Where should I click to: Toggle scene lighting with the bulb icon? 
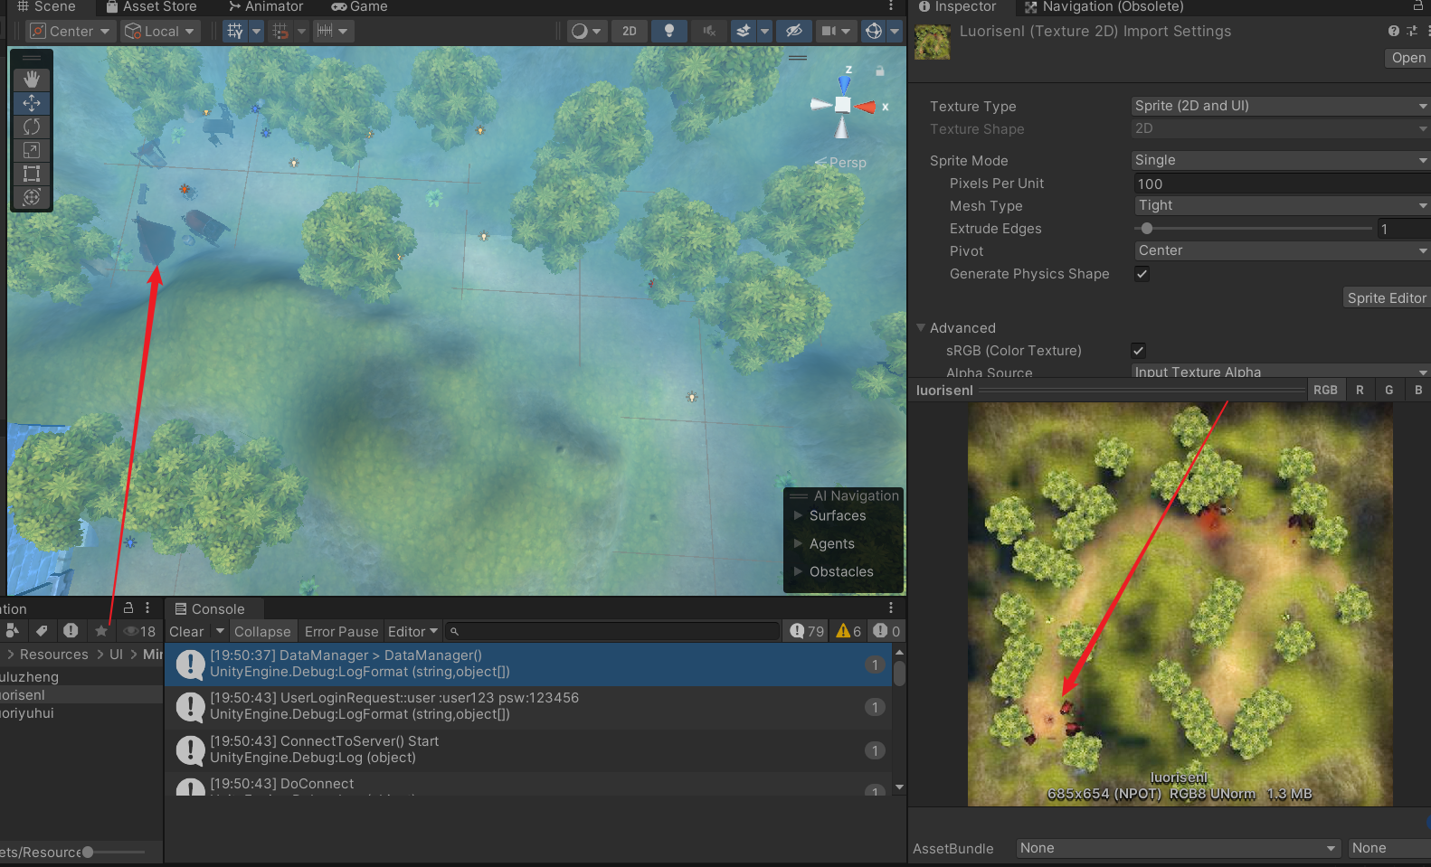[669, 31]
